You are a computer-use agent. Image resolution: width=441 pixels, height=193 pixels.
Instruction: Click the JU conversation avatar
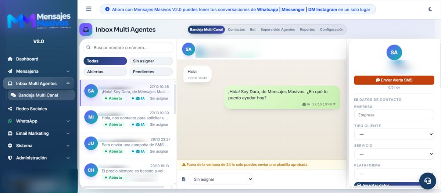coord(91,143)
